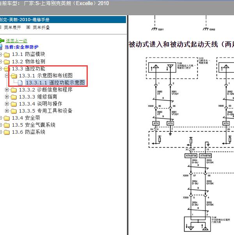Open document 13.3.1.1 遥控功能示意图
This screenshot has width=234, height=235.
(55, 83)
